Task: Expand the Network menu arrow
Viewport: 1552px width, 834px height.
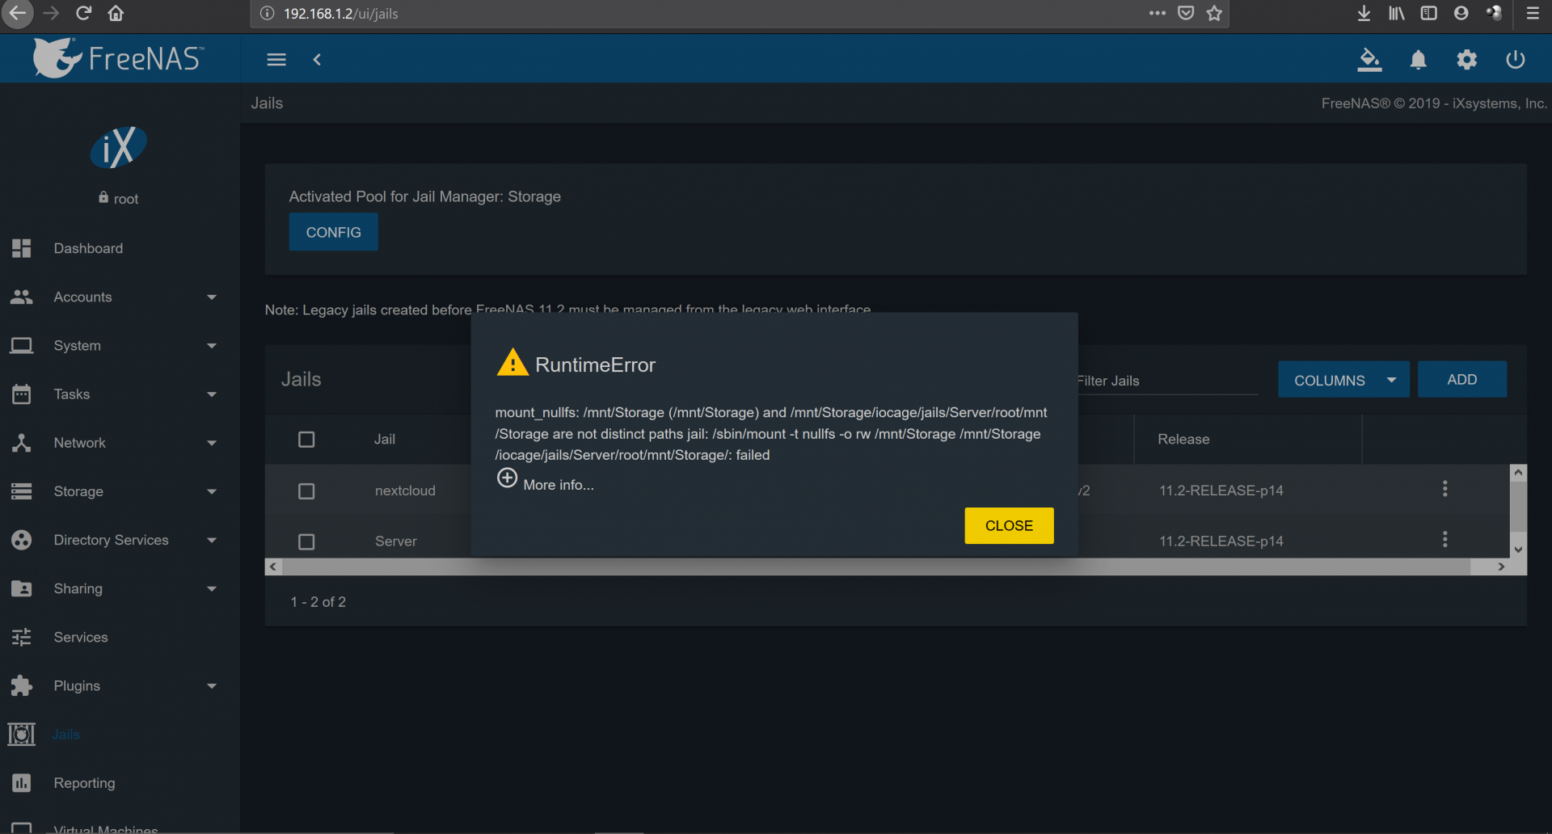Action: [x=212, y=443]
